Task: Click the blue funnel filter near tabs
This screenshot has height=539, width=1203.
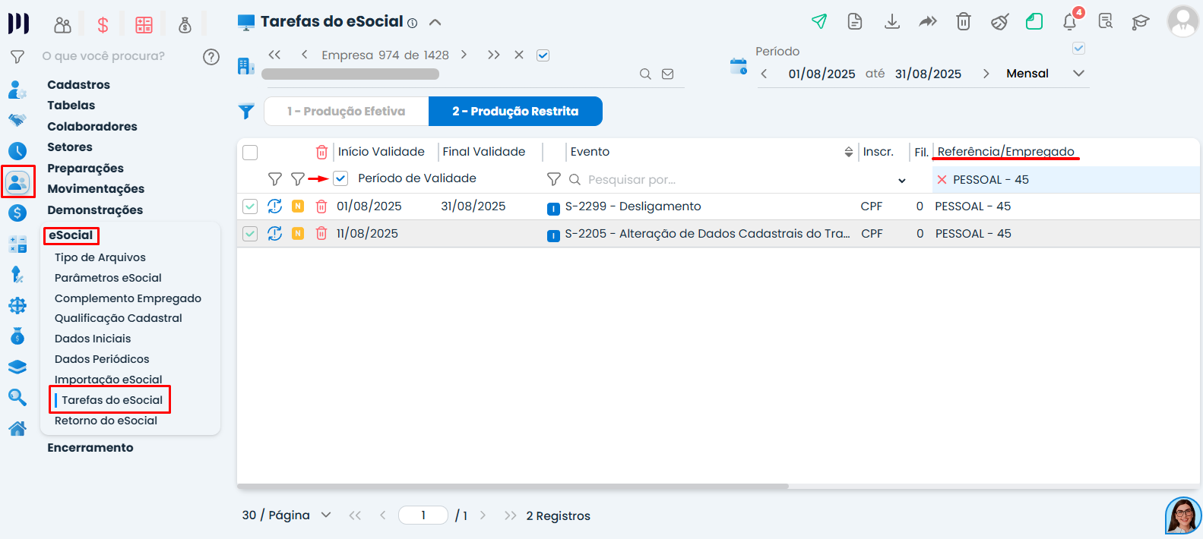Action: [246, 112]
